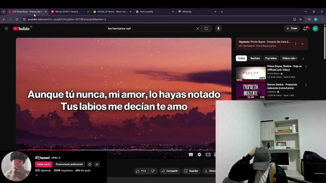This screenshot has width=326, height=183.
Task: Click the video player lyrics area to pause
Action: 124,100
